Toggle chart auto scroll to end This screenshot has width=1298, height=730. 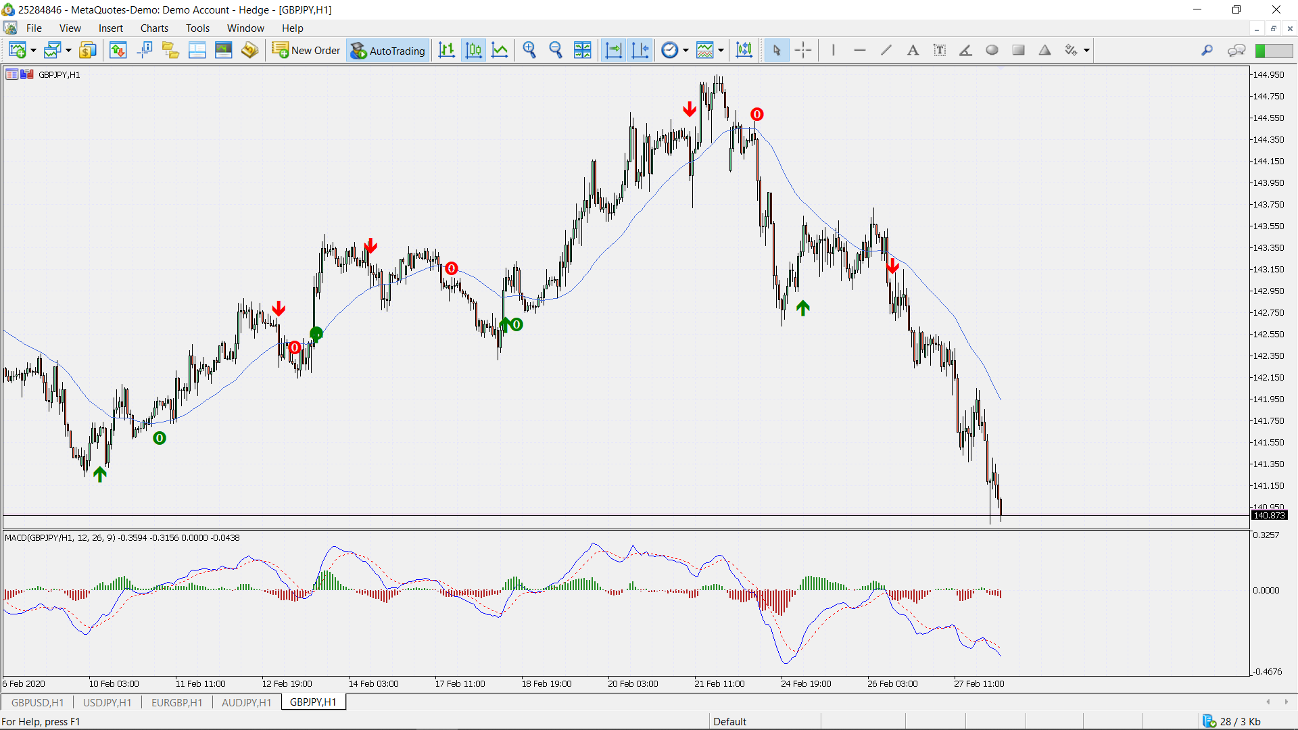click(613, 50)
